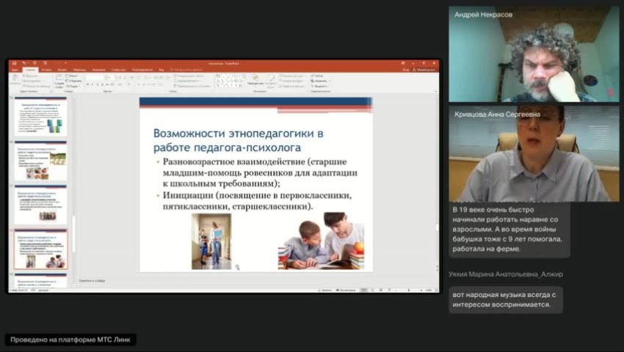Image resolution: width=624 pixels, height=352 pixels.
Task: Switch to Normal view in status bar
Action: pyautogui.click(x=363, y=290)
